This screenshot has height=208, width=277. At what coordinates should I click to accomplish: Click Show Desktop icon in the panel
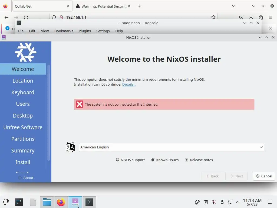tap(270, 202)
